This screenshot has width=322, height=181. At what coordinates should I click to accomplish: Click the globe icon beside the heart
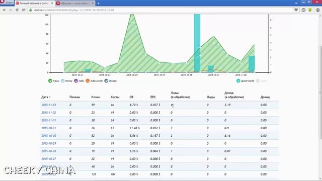tap(303, 10)
